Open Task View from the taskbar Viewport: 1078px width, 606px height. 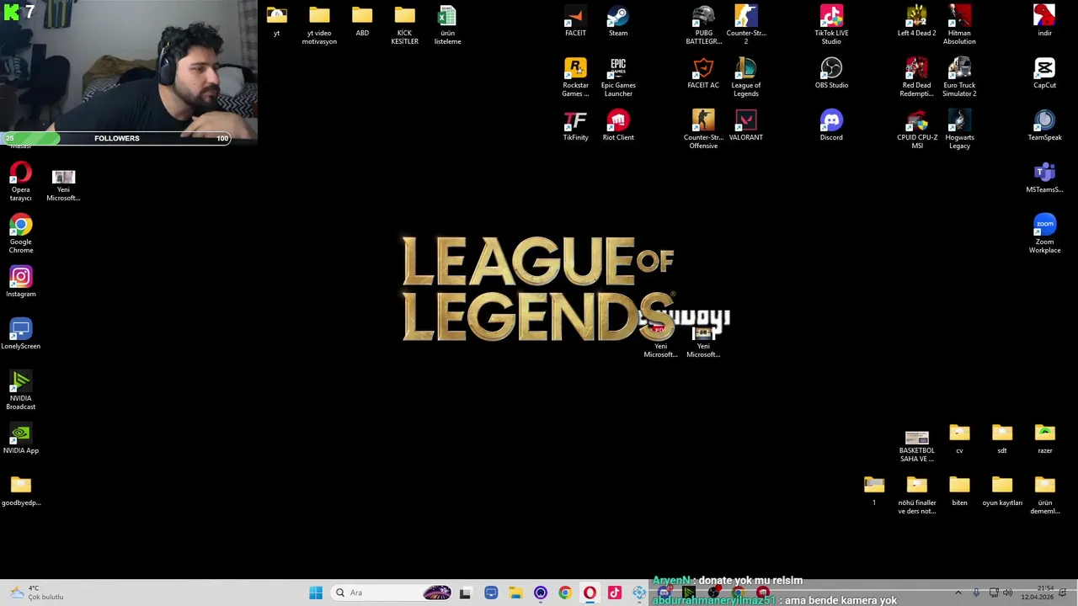click(465, 593)
